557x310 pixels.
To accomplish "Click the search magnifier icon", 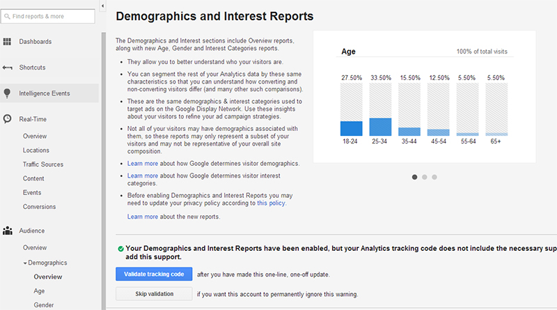I will click(7, 15).
